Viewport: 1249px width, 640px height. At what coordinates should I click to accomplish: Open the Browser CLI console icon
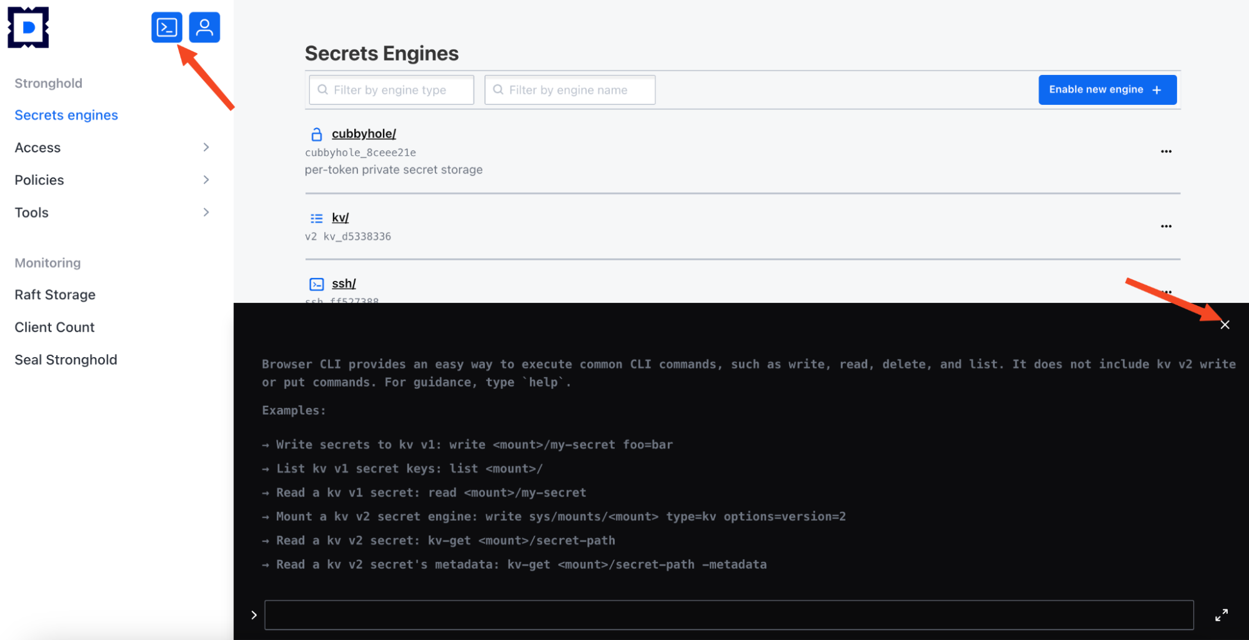pyautogui.click(x=166, y=27)
